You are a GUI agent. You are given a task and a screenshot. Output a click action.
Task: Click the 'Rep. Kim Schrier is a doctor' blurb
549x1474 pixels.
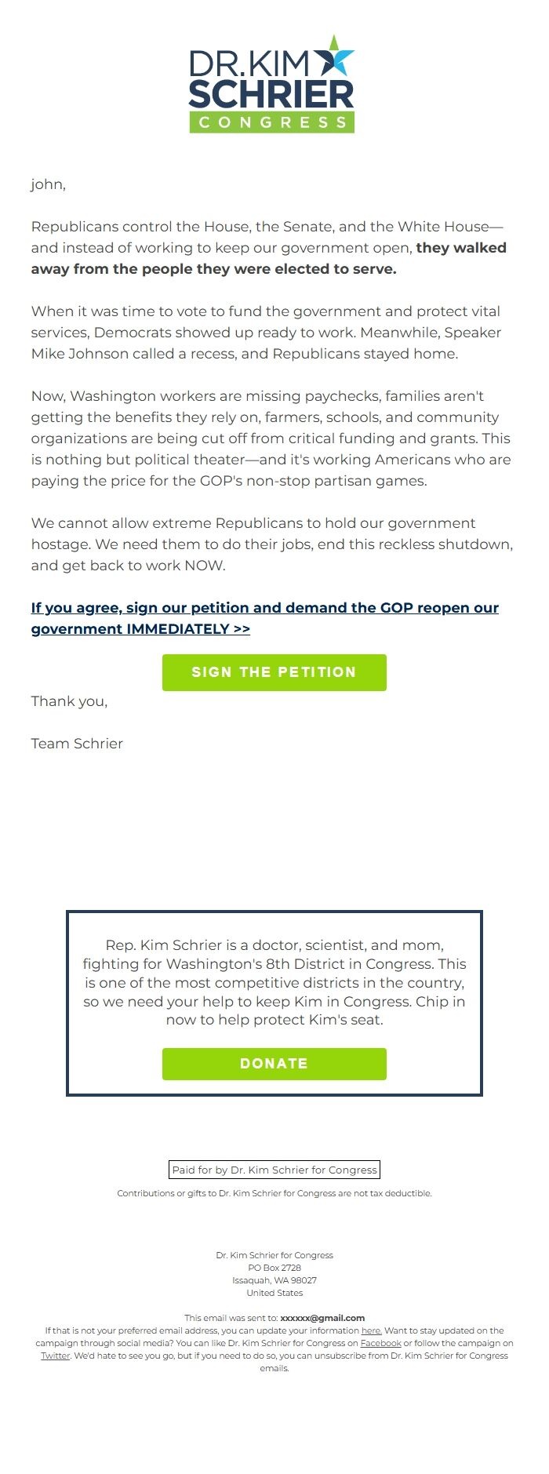[x=274, y=982]
